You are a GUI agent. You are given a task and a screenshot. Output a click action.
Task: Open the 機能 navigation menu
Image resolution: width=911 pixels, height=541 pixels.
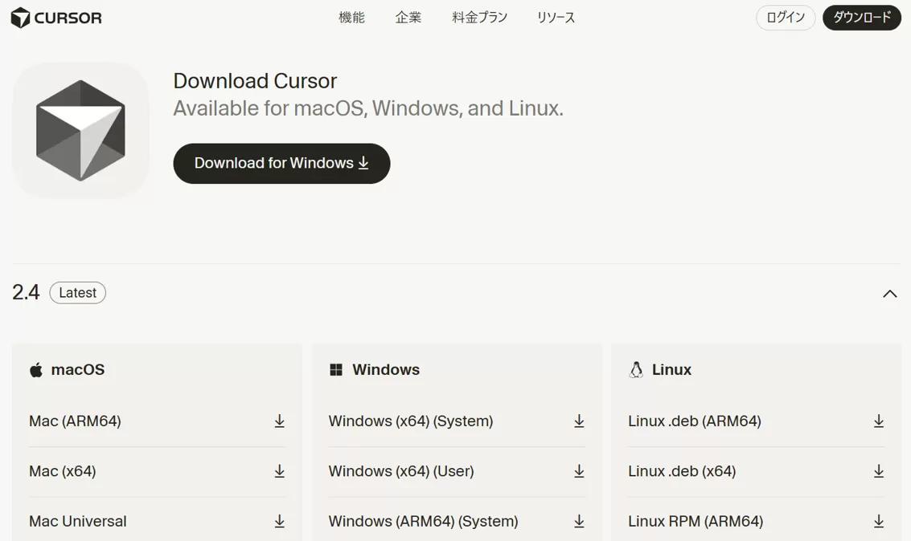coord(351,18)
